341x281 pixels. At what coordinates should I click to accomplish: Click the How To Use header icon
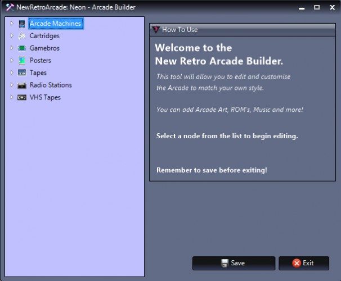pos(156,30)
